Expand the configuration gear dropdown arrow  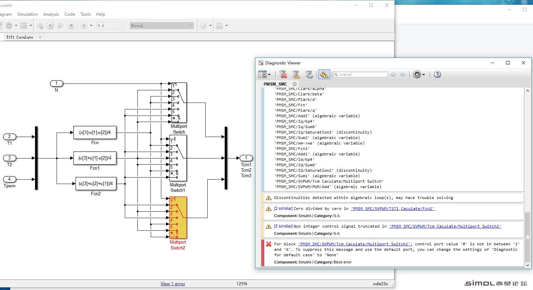(16, 26)
